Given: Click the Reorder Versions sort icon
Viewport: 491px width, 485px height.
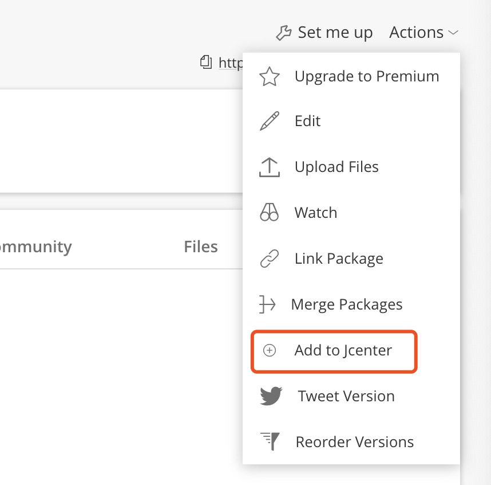Looking at the screenshot, I should coord(270,441).
